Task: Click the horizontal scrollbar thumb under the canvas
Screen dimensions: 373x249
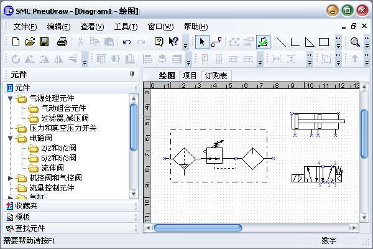Action: tap(189, 228)
